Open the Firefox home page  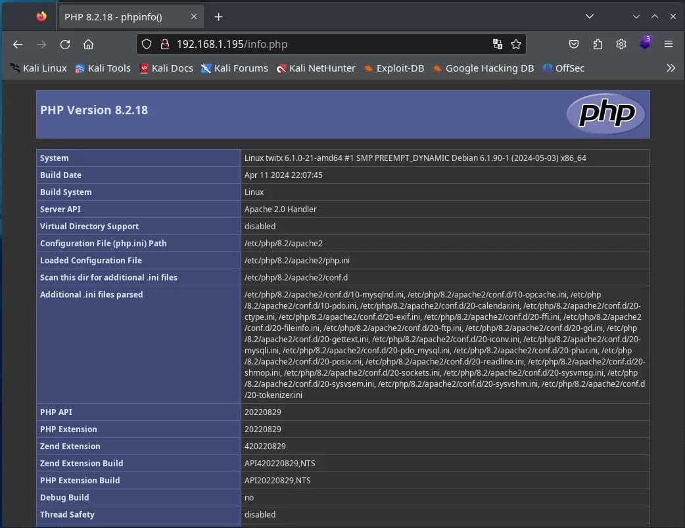point(88,45)
